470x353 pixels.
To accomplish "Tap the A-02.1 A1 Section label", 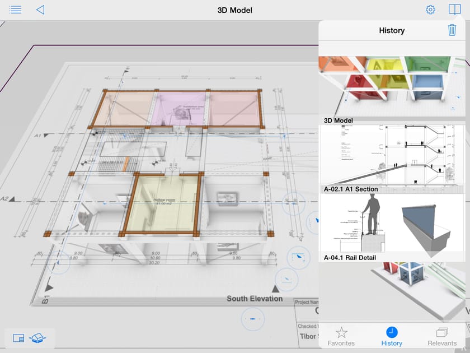I will pyautogui.click(x=352, y=189).
